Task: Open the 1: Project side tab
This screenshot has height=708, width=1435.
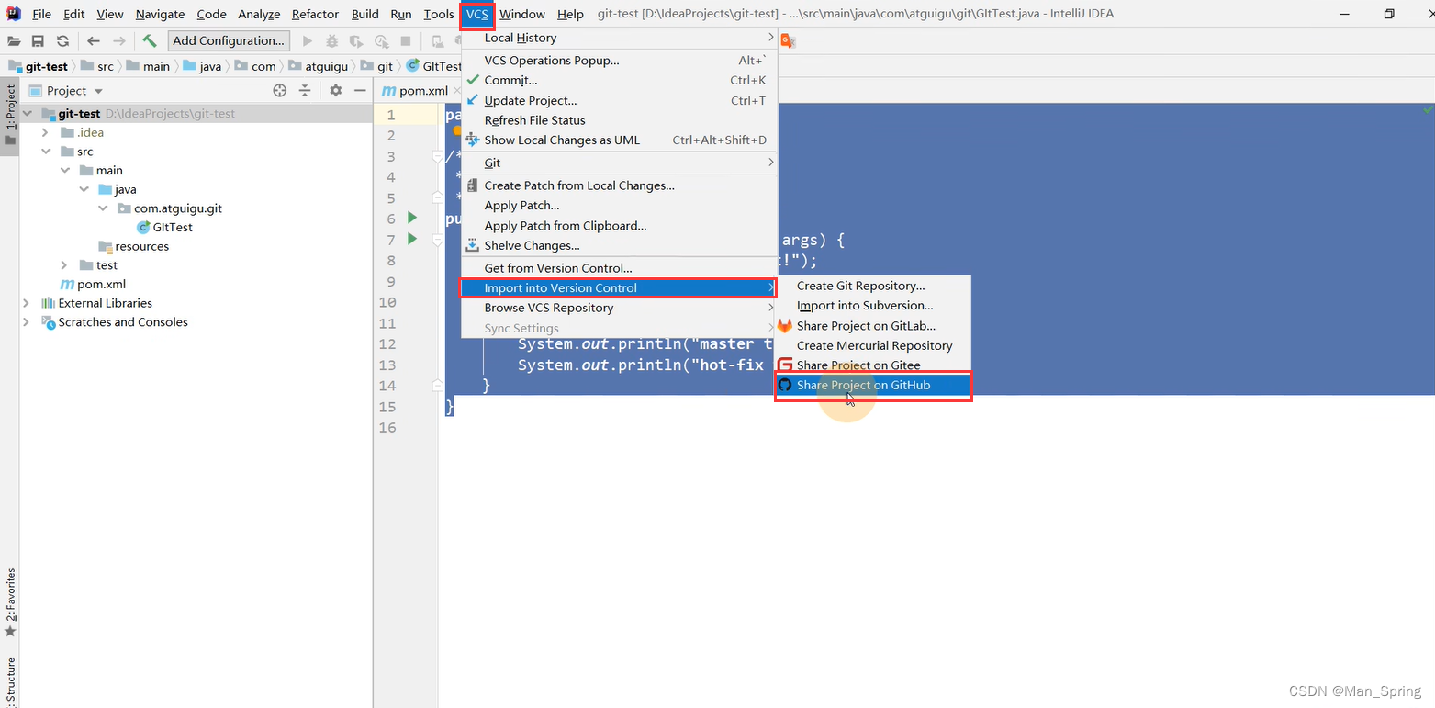Action: [x=10, y=117]
